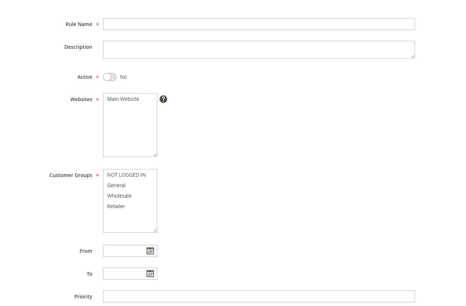
Task: Select Main Website in Websites list
Action: pyautogui.click(x=123, y=99)
